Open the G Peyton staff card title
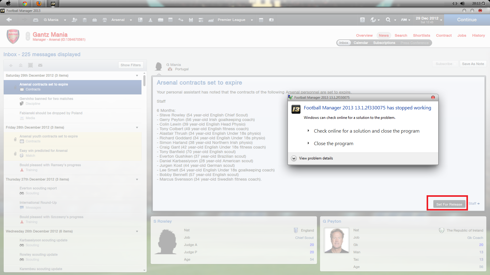 pyautogui.click(x=332, y=221)
